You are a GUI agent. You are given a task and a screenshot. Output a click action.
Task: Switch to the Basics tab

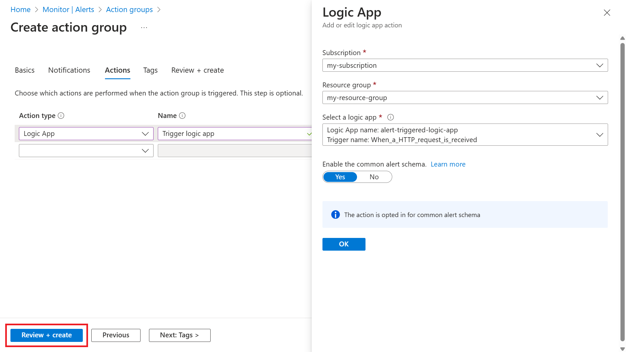click(x=24, y=70)
